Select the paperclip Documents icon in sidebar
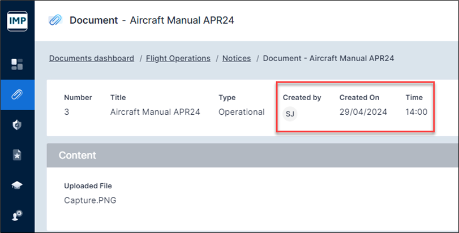Screen dimensions: 459x233 pos(17,94)
